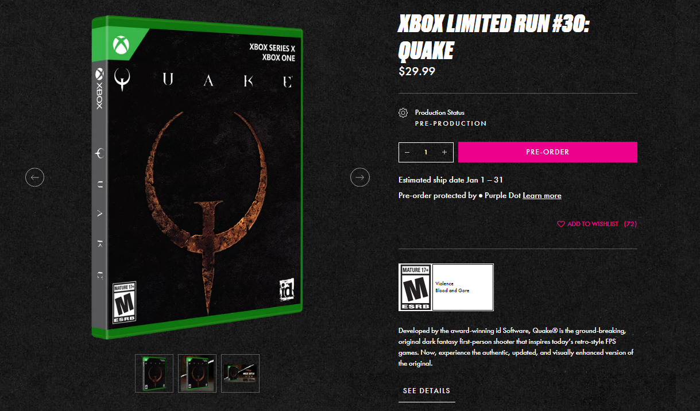Click the Add to Wishlist text

pos(593,224)
